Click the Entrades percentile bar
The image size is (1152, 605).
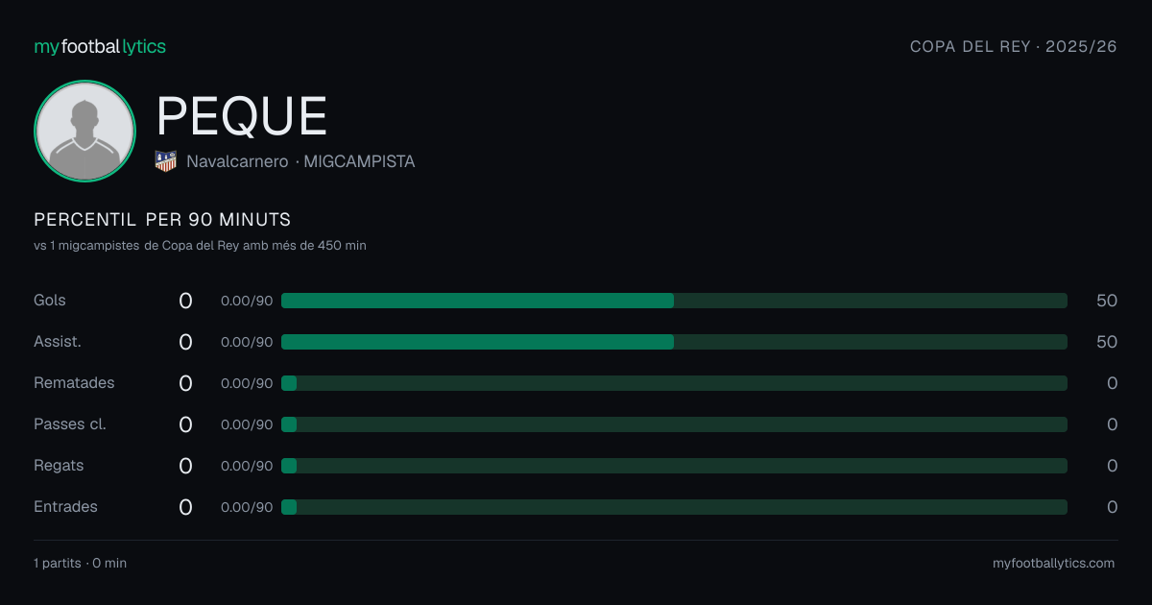(x=674, y=507)
